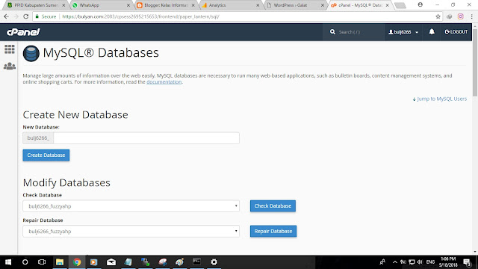Screen dimensions: 478x269
Task: Open Windows Start menu
Action: (x=8, y=262)
